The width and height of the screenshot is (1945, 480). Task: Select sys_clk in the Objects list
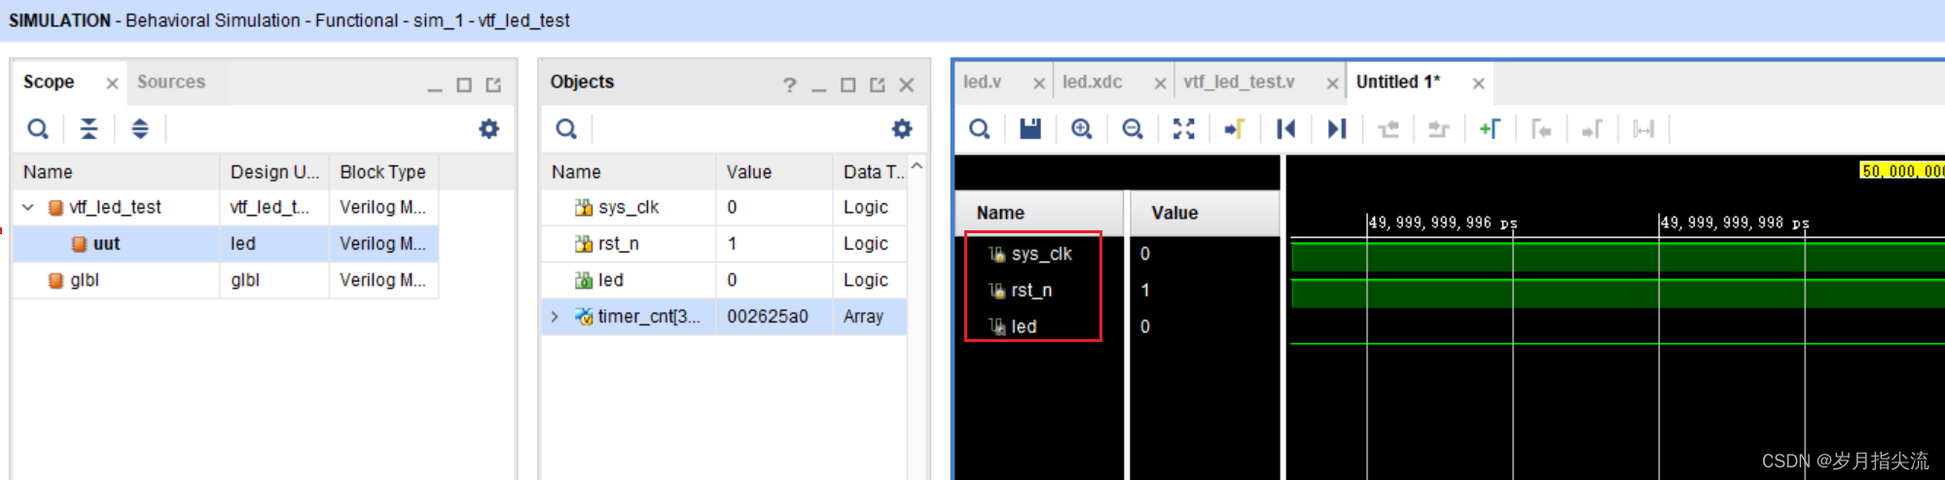724,207
